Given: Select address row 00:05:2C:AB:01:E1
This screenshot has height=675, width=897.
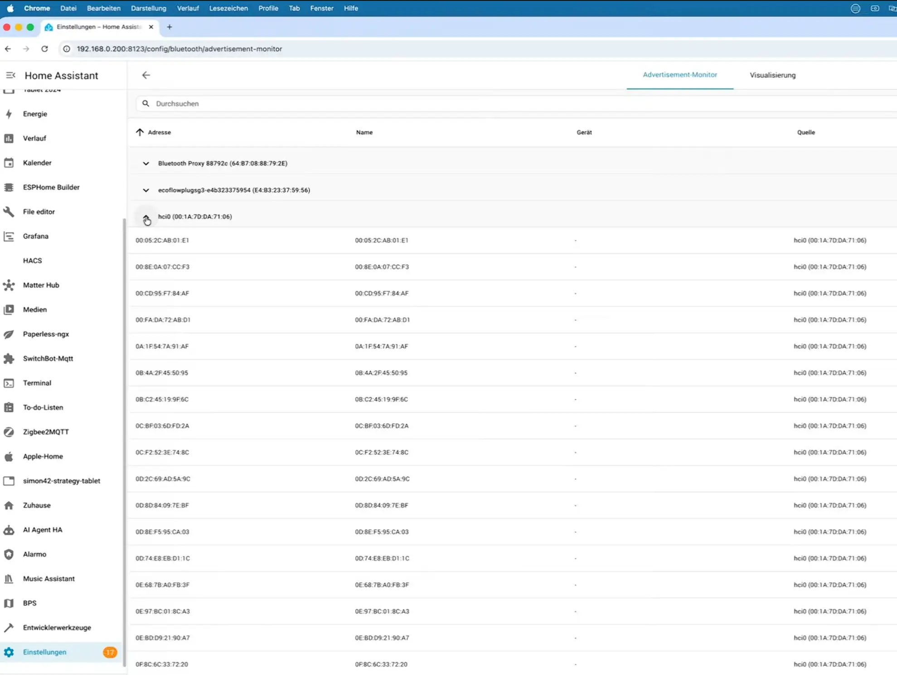Looking at the screenshot, I should (x=513, y=241).
